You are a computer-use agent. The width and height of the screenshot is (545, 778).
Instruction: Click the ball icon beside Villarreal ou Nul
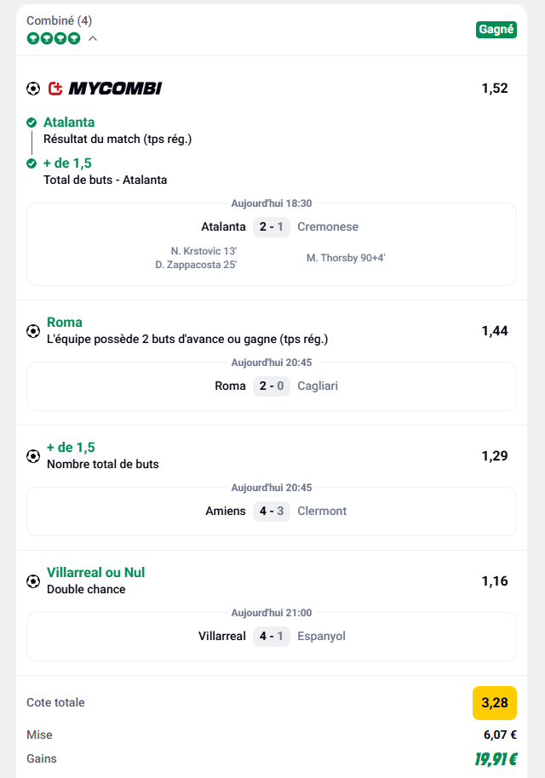tap(33, 581)
